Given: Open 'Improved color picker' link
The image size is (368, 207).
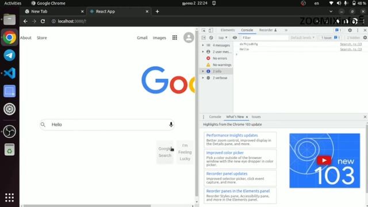Looking at the screenshot, I should point(225,153).
